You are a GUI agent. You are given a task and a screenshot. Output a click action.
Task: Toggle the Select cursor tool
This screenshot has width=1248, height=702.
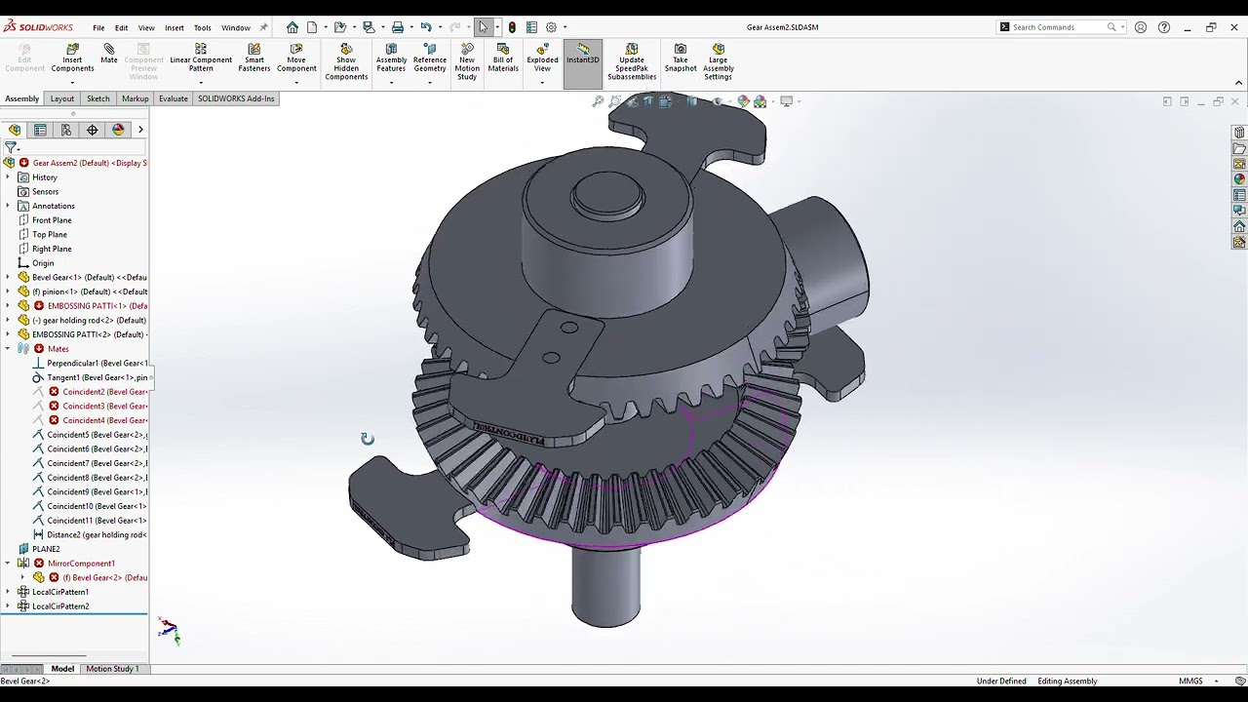[484, 27]
